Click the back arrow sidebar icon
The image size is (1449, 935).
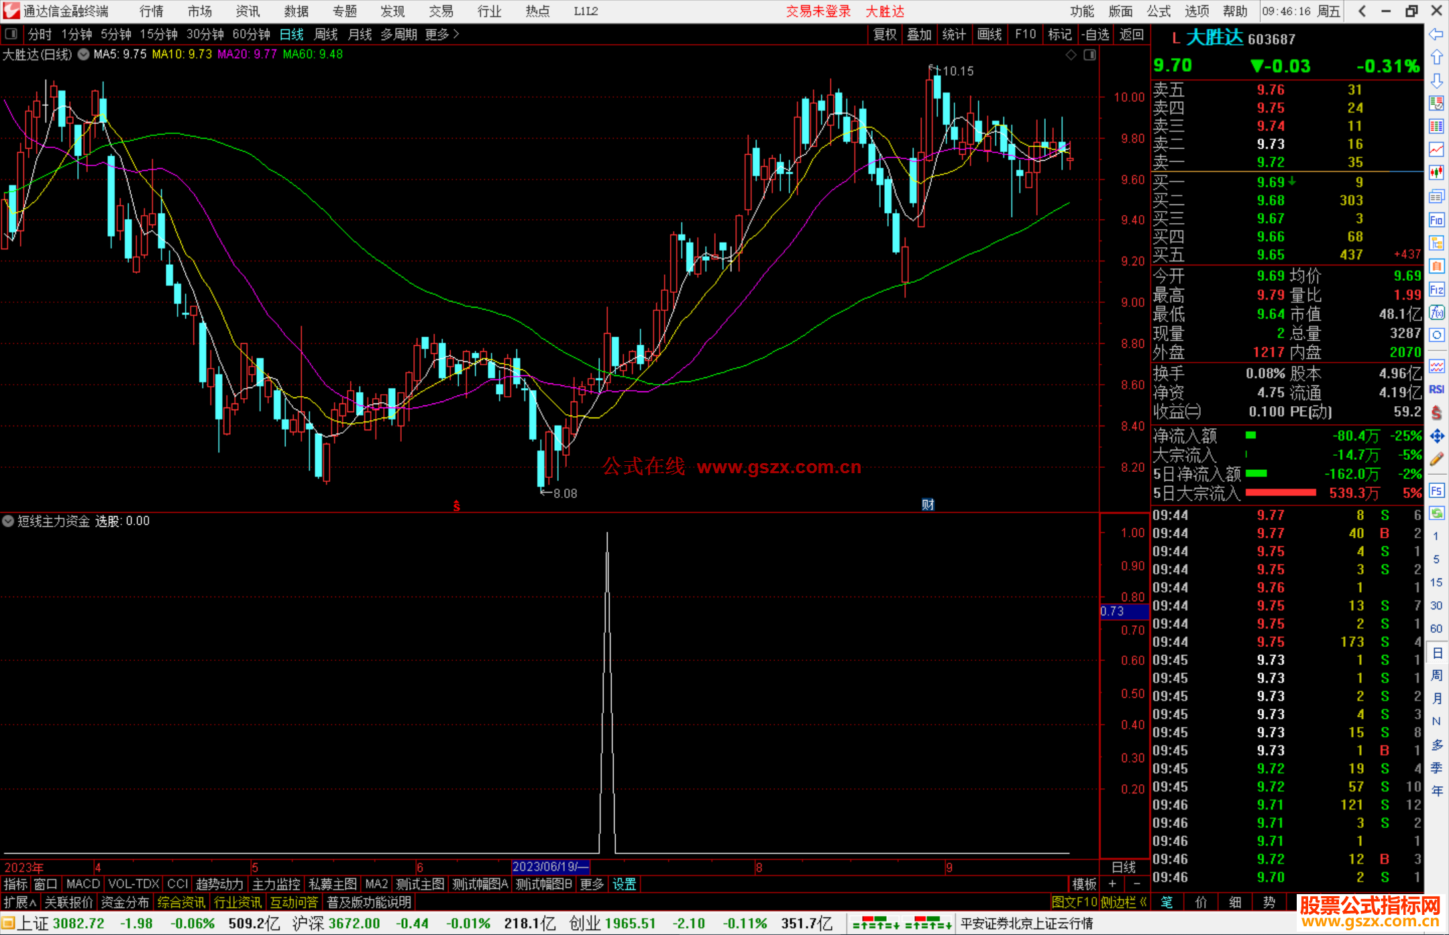tap(1436, 34)
